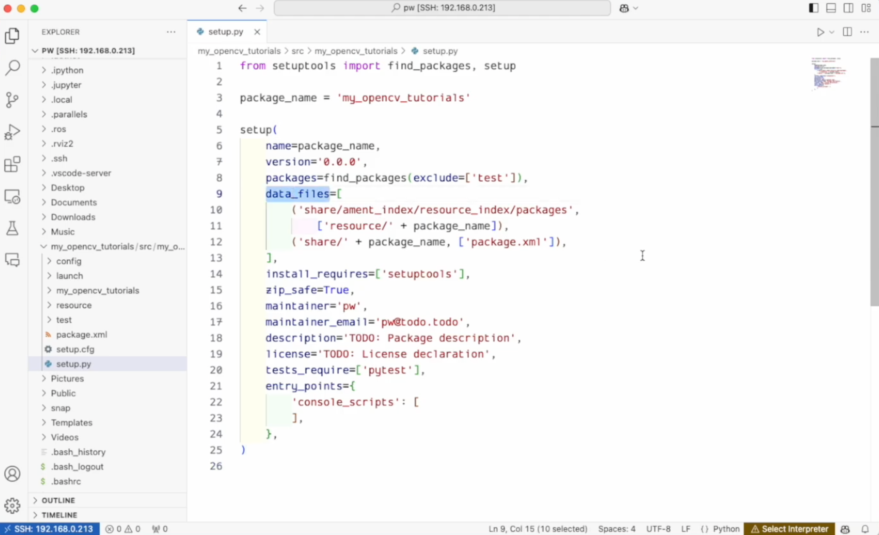
Task: Toggle the secondary side bar layout button
Action: tap(848, 8)
